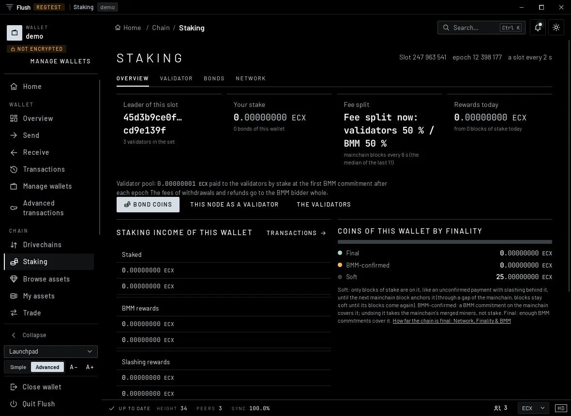This screenshot has width=571, height=416.
Task: Open Home in the sidebar
Action: tap(49, 87)
